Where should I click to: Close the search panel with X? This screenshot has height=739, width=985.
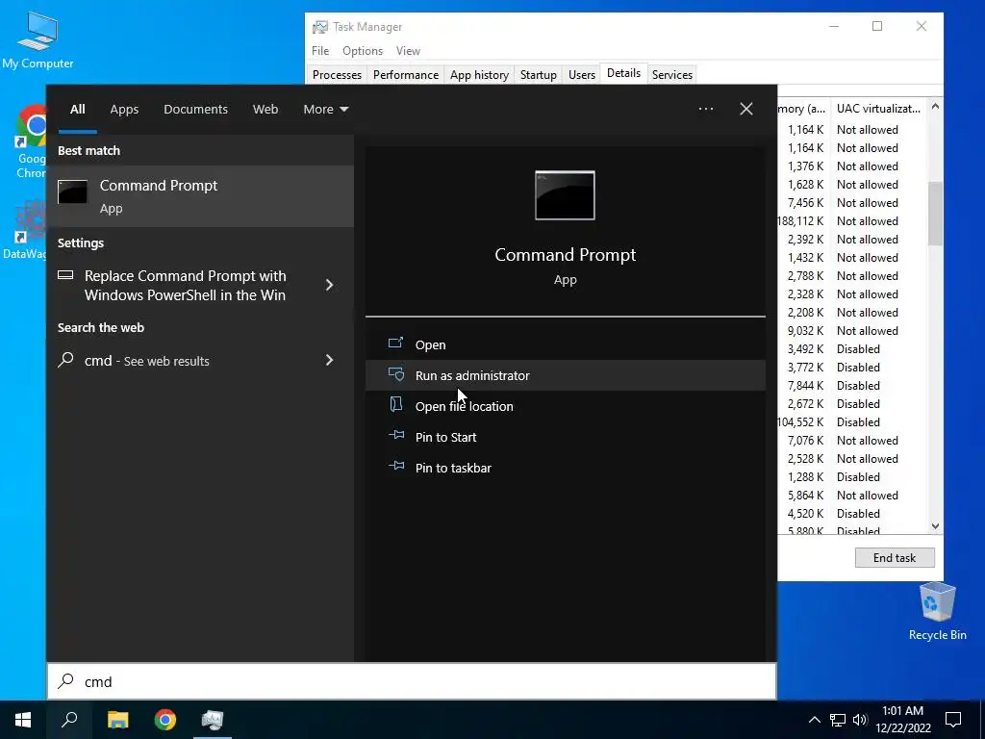tap(745, 109)
